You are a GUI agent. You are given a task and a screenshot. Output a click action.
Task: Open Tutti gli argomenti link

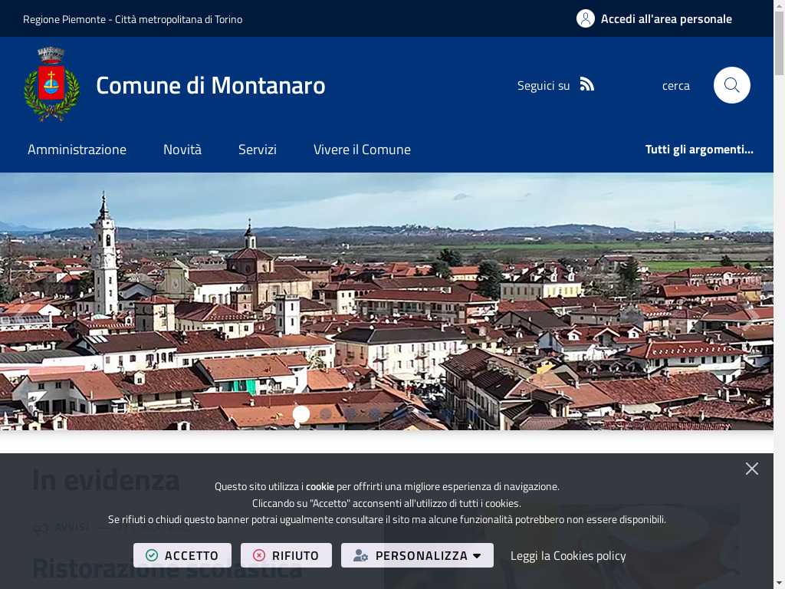[x=699, y=150]
